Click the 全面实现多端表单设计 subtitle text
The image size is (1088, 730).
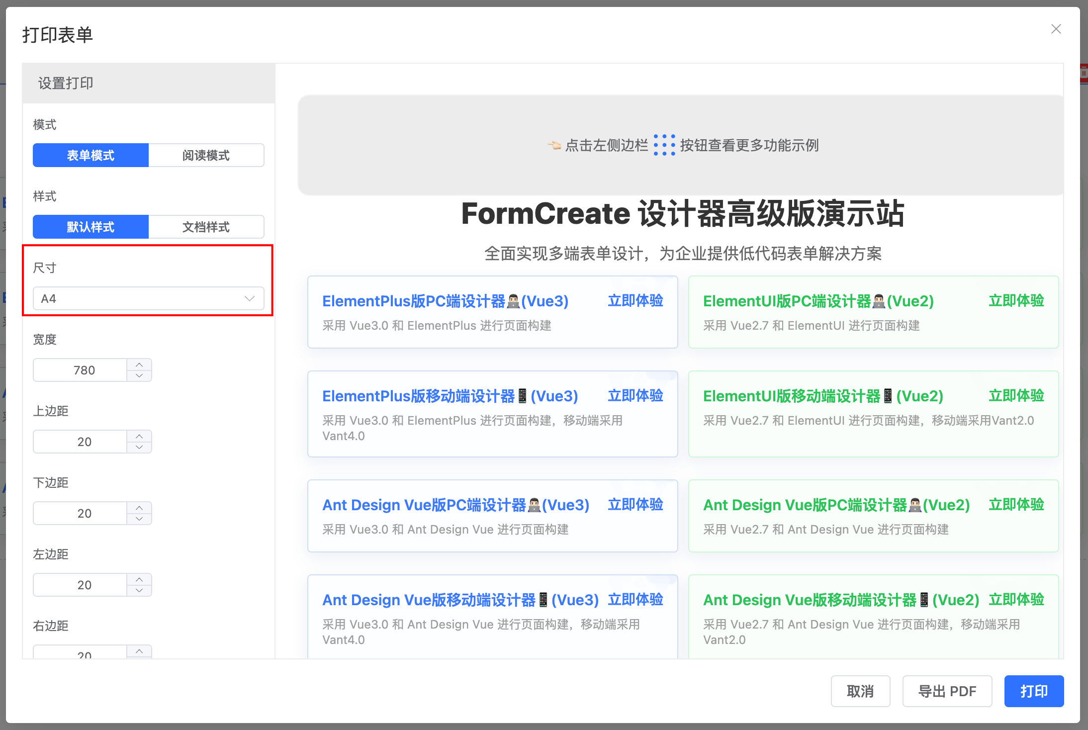coord(683,254)
